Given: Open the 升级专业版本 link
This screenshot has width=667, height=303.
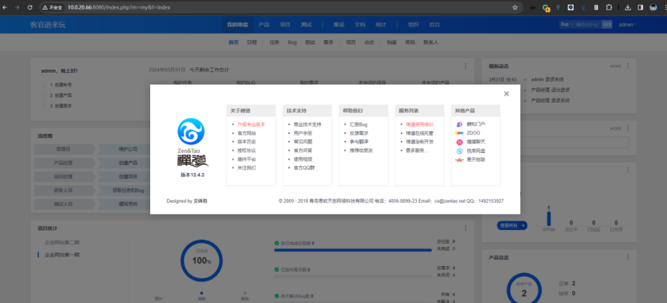Looking at the screenshot, I should pyautogui.click(x=251, y=124).
